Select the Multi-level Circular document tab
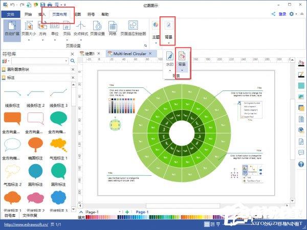 [x=129, y=54]
